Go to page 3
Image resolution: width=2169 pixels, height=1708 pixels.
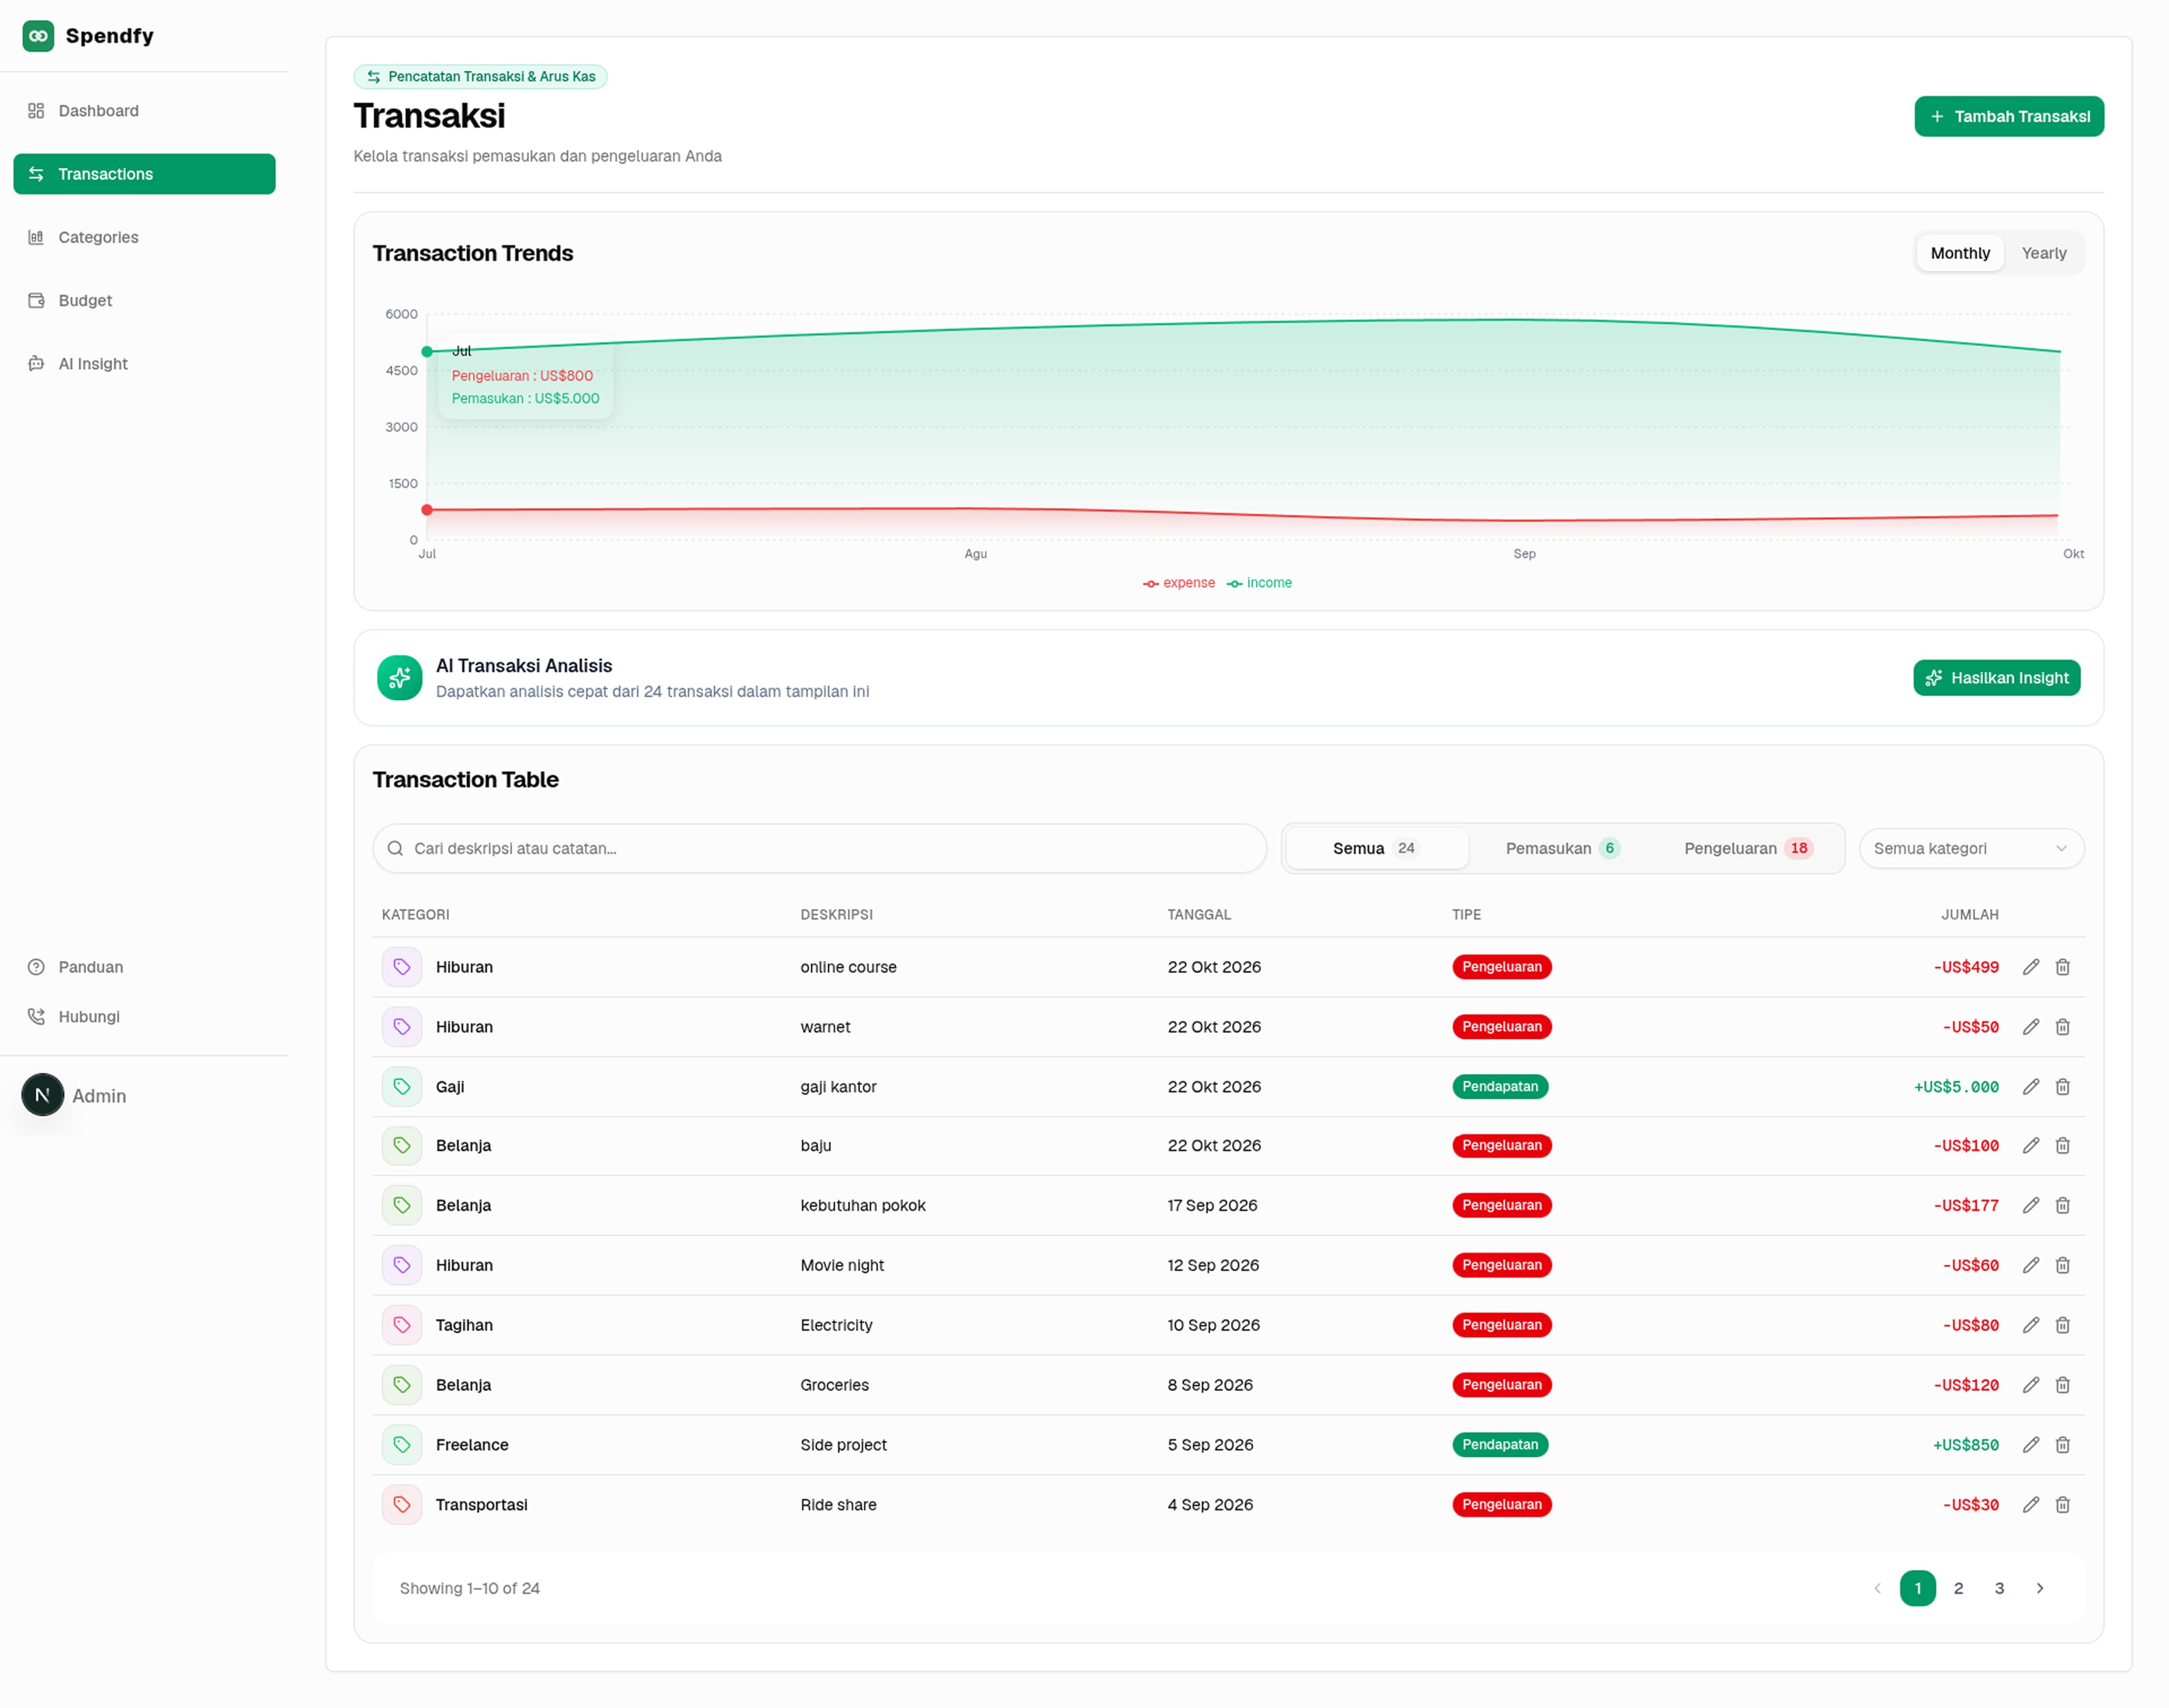(1999, 1589)
